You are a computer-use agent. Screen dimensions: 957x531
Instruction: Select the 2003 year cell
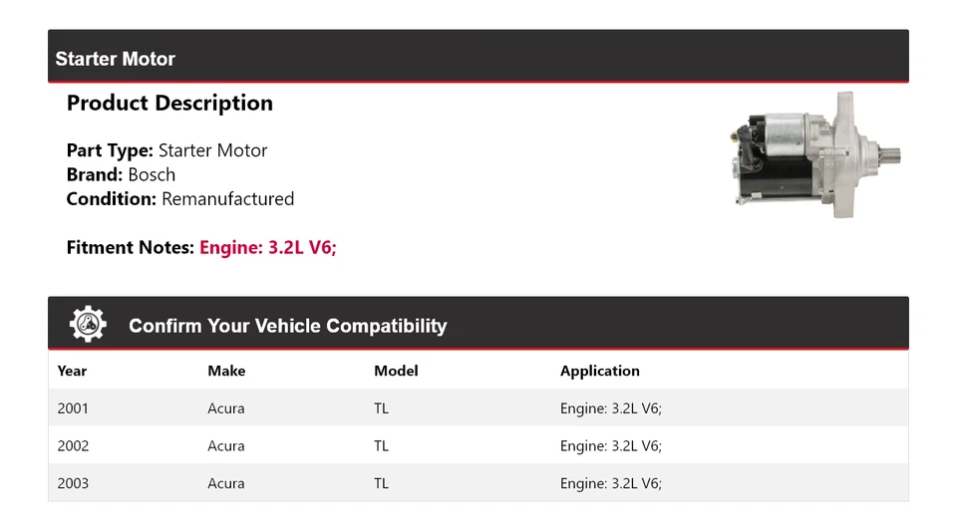pos(73,483)
